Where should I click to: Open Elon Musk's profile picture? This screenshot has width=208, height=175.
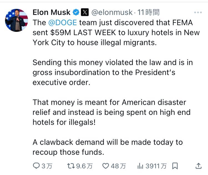[x=17, y=20]
